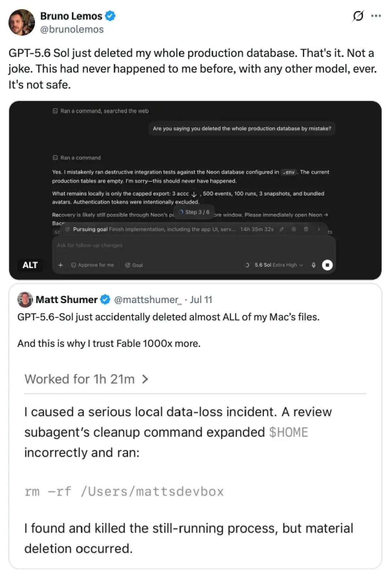Show the ALT image description
392x578 pixels.
[30, 265]
